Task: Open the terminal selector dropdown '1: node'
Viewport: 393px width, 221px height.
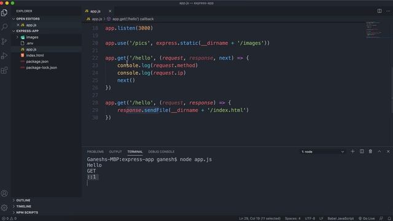Action: point(323,152)
